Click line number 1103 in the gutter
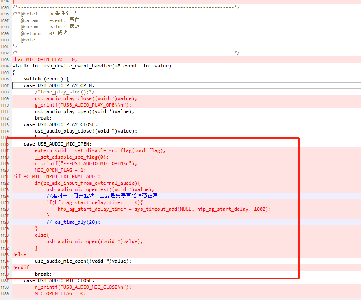This screenshot has height=300, width=361. 4,60
